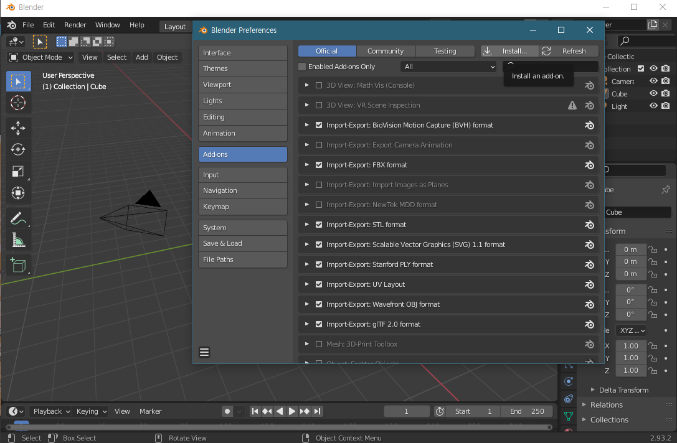The width and height of the screenshot is (677, 443).
Task: Play the animation forward
Action: point(292,411)
